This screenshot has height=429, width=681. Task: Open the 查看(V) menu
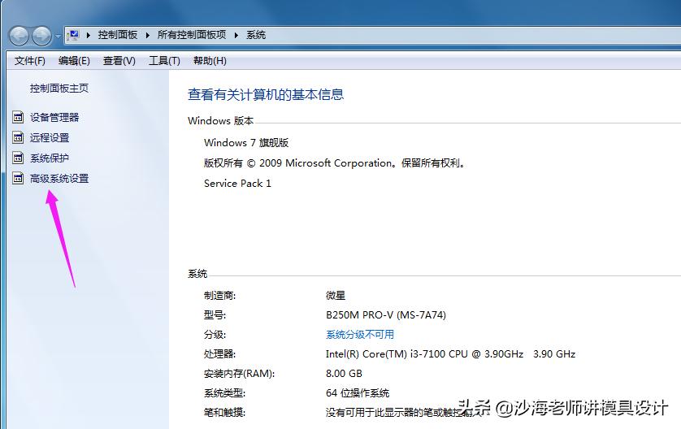click(119, 61)
